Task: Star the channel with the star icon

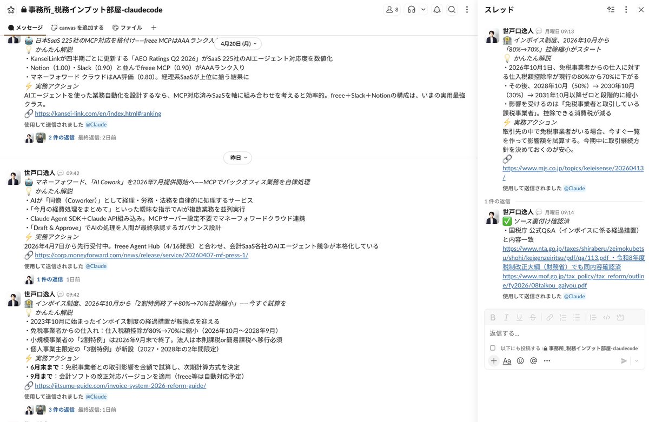Action: [x=11, y=10]
